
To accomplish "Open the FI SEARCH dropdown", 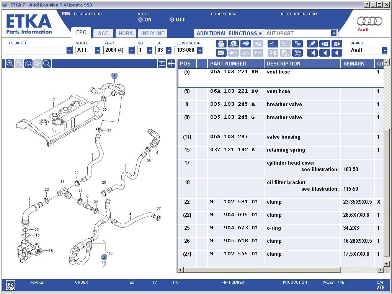I will pyautogui.click(x=69, y=50).
